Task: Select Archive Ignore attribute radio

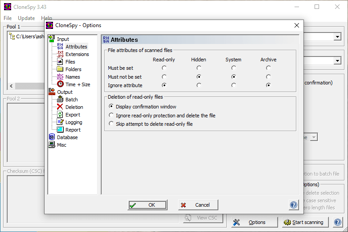Action: (x=268, y=85)
